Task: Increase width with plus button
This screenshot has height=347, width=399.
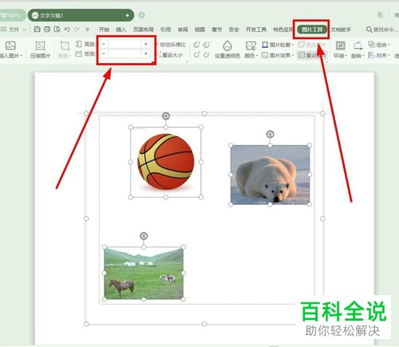Action: click(x=146, y=53)
